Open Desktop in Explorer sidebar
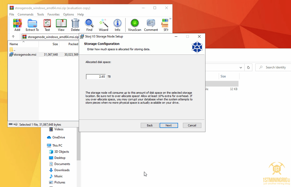Screen dimensions: 291x187 coord(57,158)
